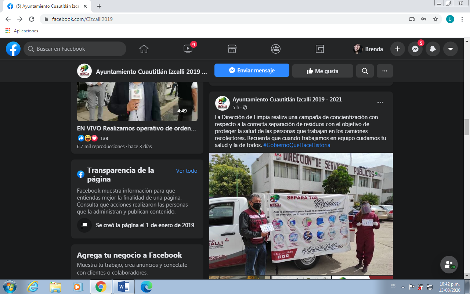
Task: Click the page vertical scrollbar thumb
Action: (x=467, y=127)
